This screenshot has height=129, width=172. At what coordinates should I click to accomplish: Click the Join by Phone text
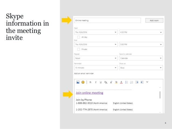[x=84, y=100]
